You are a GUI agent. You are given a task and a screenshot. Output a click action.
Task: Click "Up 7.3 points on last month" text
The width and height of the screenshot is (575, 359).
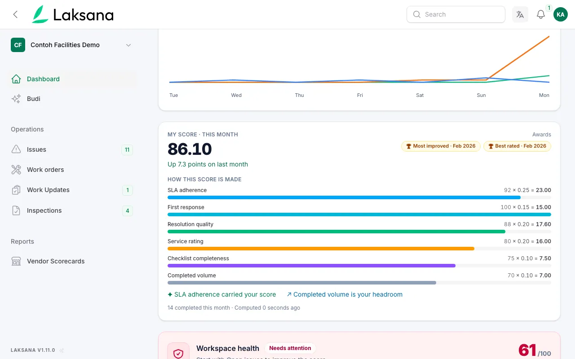[208, 164]
